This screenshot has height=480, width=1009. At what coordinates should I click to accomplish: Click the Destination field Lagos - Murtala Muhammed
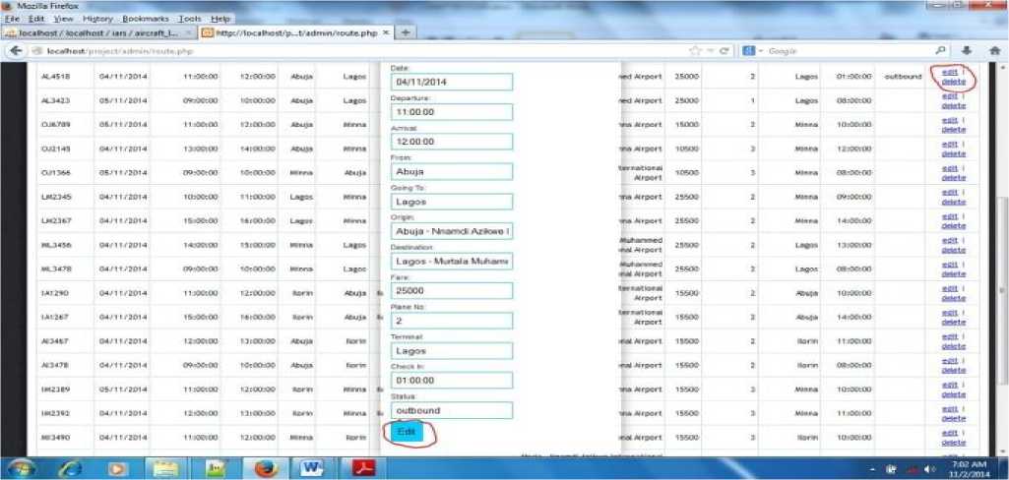pos(451,261)
